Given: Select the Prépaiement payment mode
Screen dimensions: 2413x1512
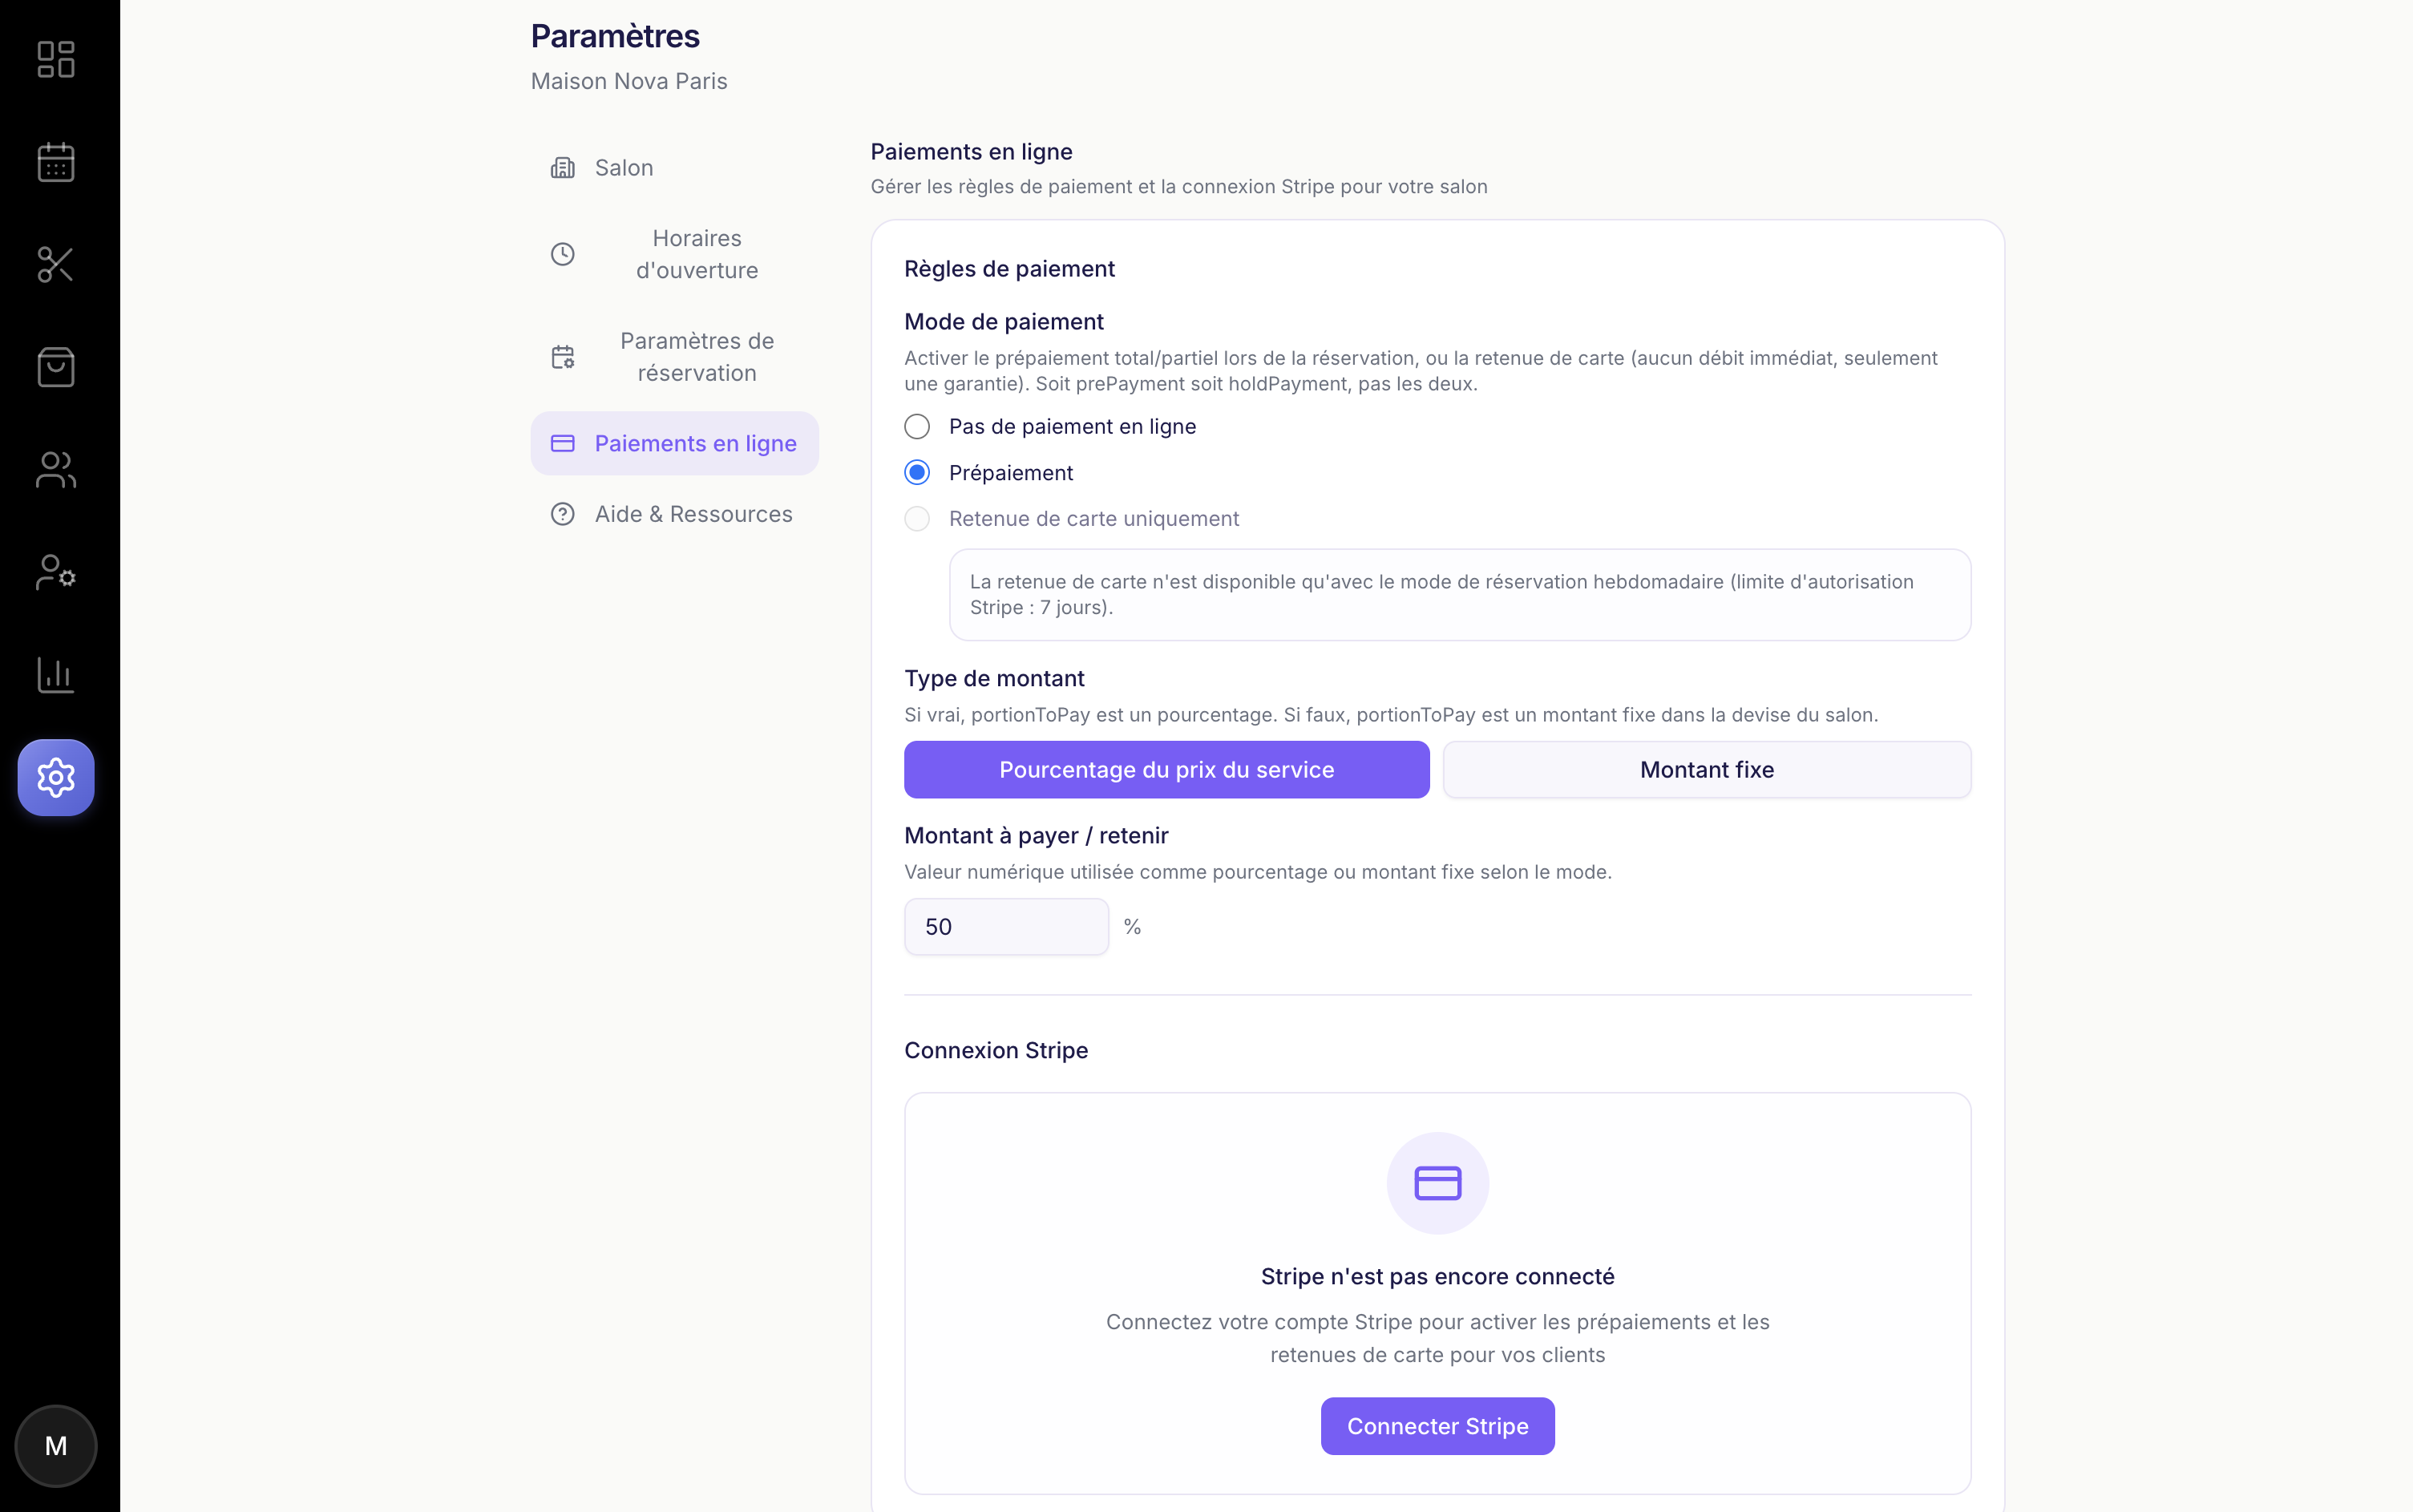Looking at the screenshot, I should (x=917, y=471).
